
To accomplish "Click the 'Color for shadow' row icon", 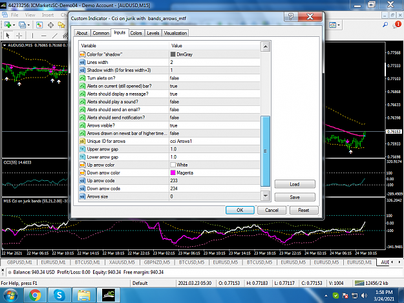I will pos(83,54).
